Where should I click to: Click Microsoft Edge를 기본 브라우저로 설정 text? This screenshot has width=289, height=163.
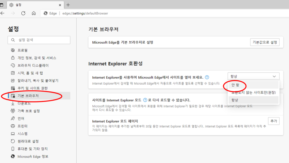point(123,42)
